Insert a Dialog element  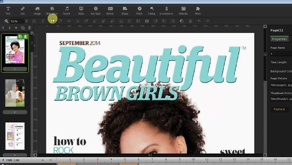[x=152, y=11]
